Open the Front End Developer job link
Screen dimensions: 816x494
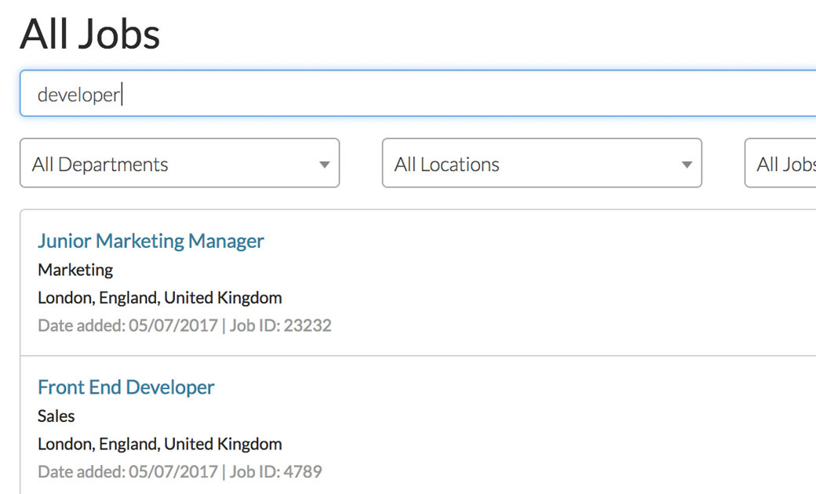126,387
